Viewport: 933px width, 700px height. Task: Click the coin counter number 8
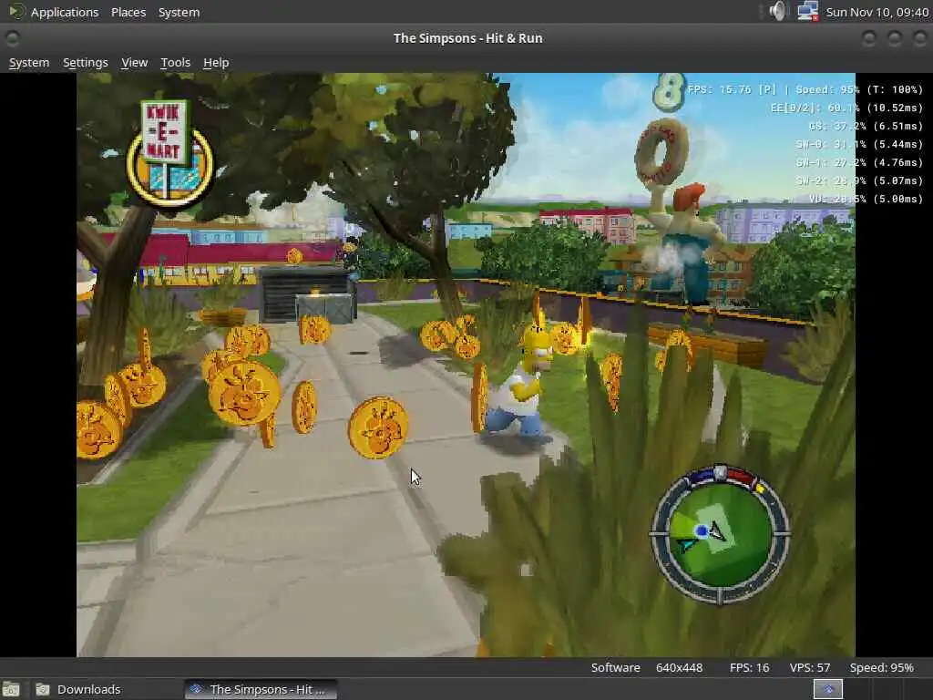click(669, 92)
